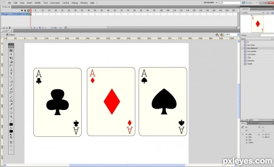Open the timeline panel options menu

[x=238, y=7]
